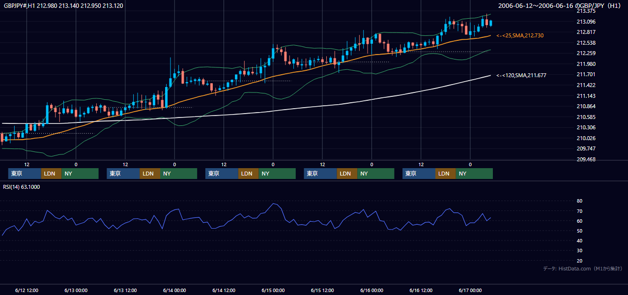The width and height of the screenshot is (628, 295).
Task: Click RSI axis level 80
Action: [x=579, y=201]
